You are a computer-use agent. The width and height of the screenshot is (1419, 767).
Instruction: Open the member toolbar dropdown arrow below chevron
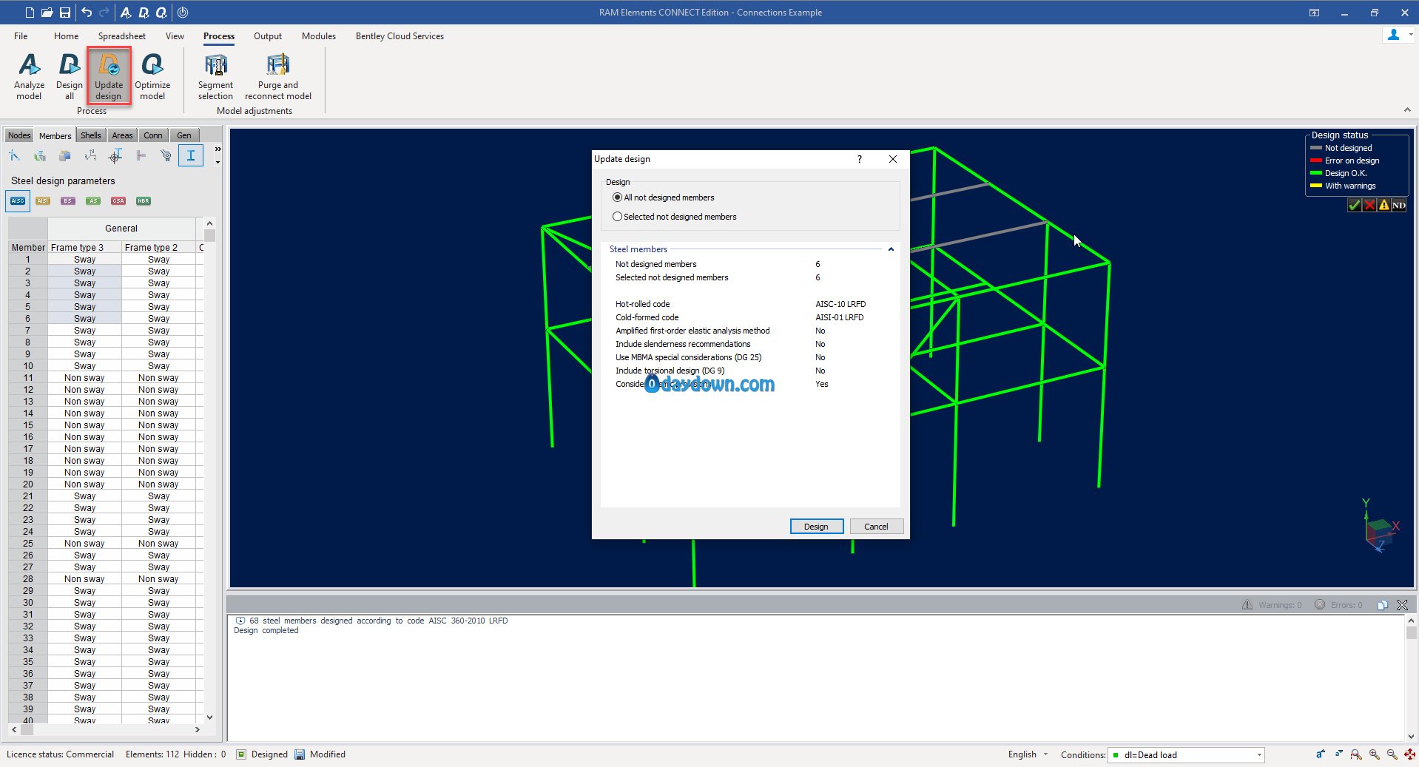click(x=218, y=161)
